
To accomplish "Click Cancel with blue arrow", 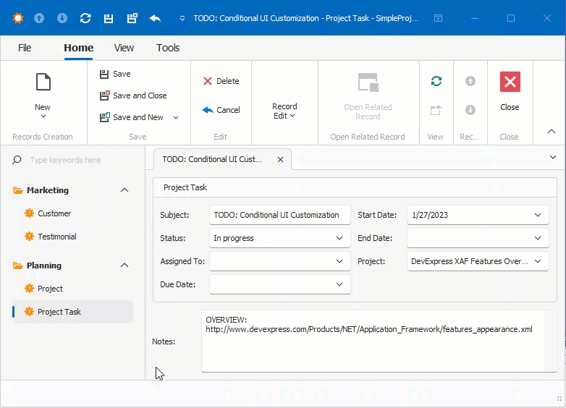I will pyautogui.click(x=221, y=110).
